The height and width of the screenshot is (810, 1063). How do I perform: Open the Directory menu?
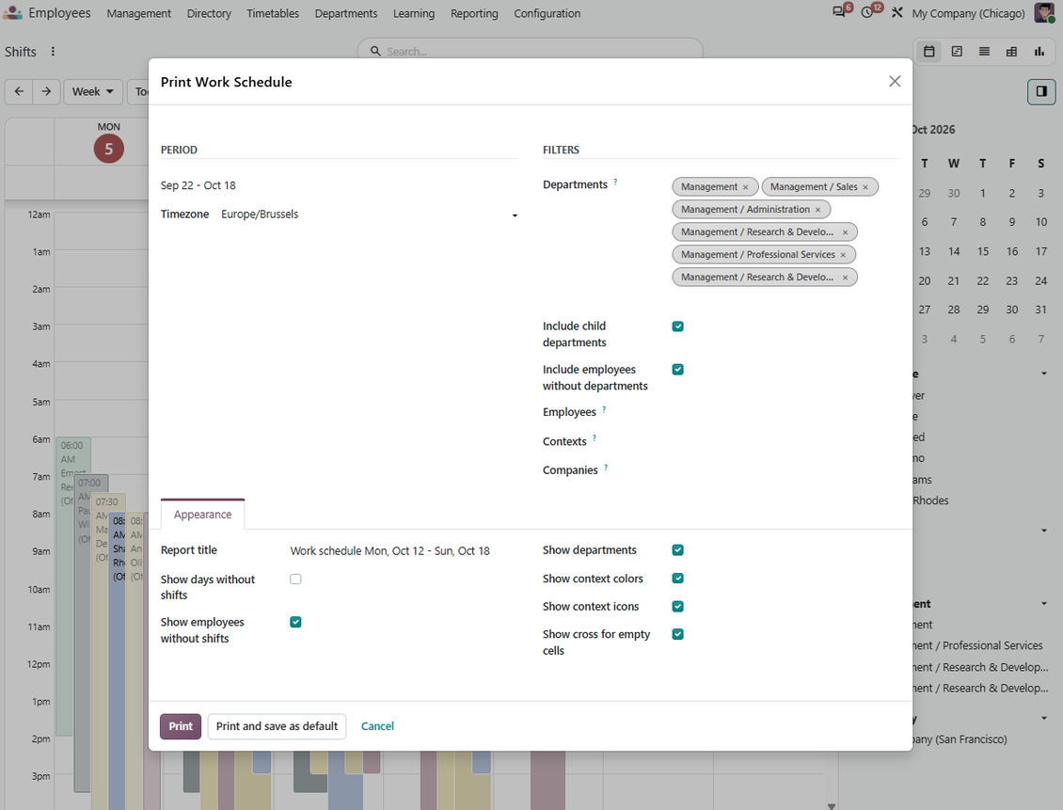pos(209,13)
